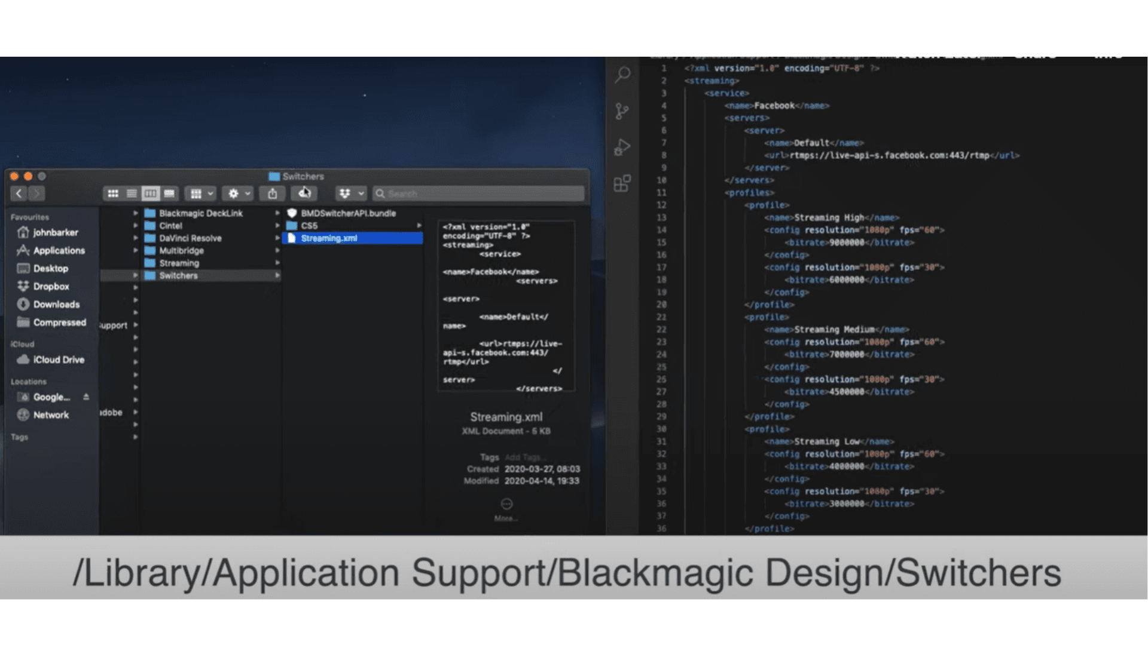This screenshot has height=645, width=1148.
Task: Click the Finder back navigation arrow
Action: (x=19, y=193)
